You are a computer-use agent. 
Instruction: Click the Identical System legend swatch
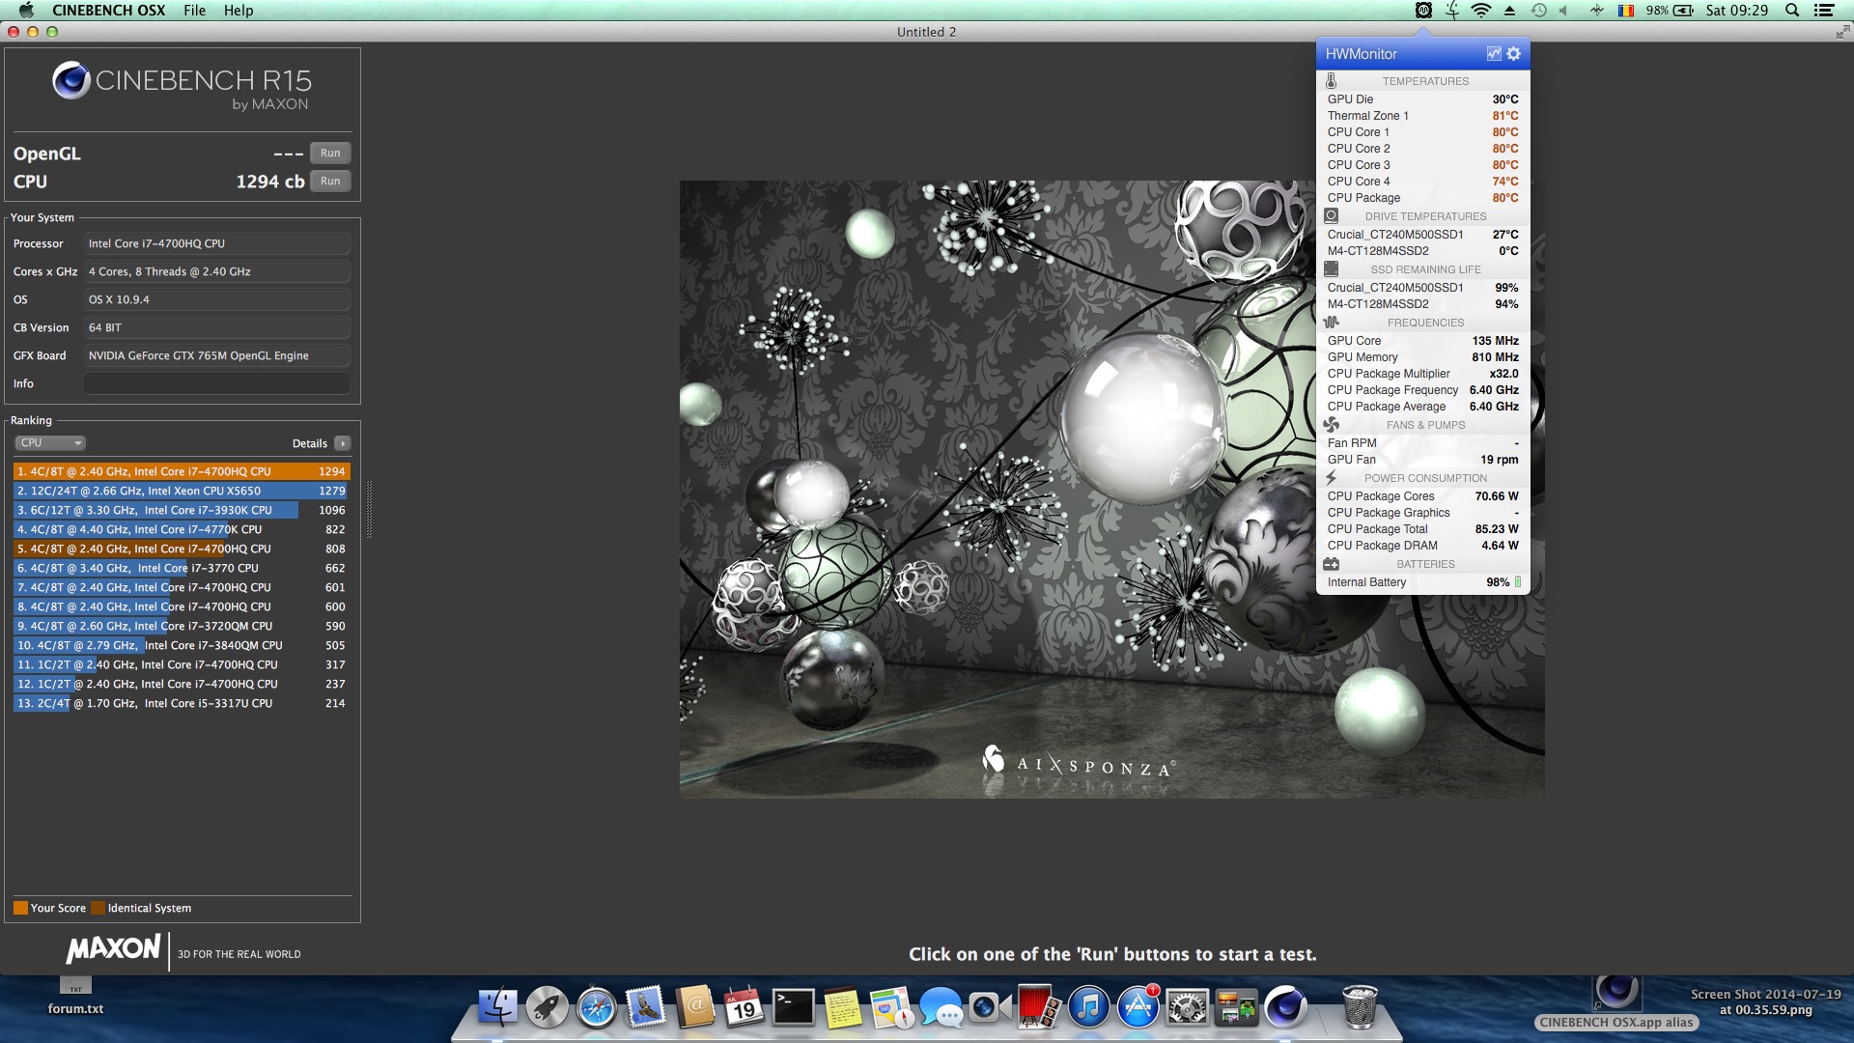(98, 908)
